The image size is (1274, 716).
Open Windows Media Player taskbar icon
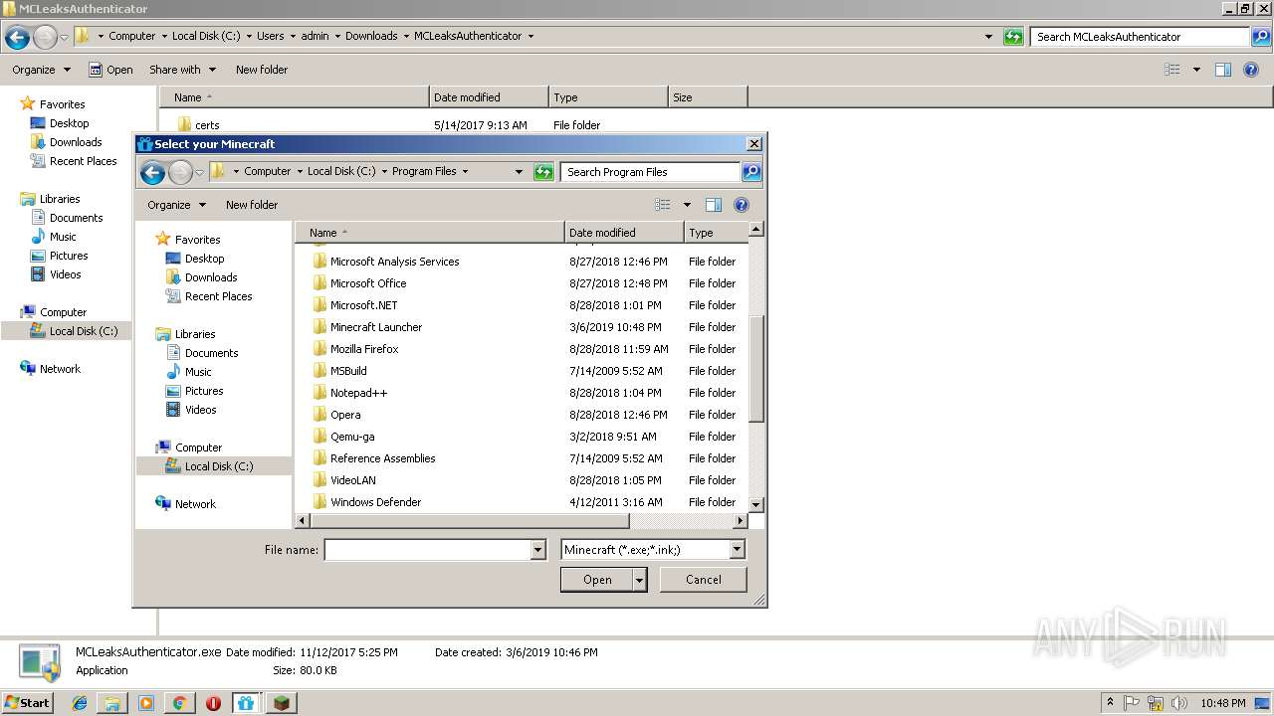point(146,703)
